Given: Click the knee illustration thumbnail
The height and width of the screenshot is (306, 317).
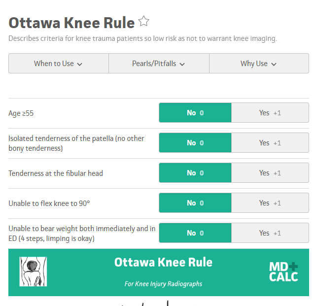Looking at the screenshot, I should 33,272.
